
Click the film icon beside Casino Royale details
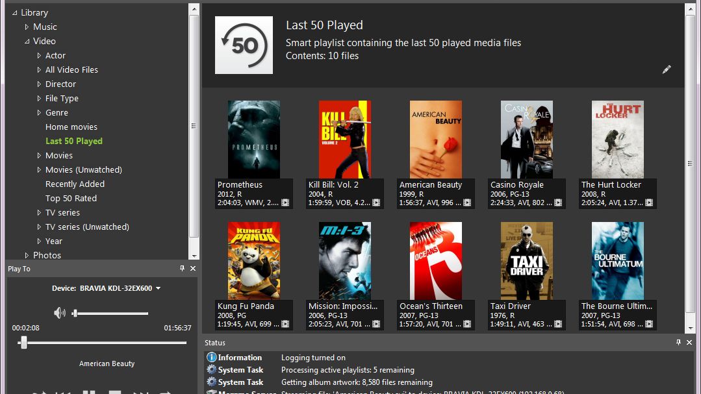[558, 203]
